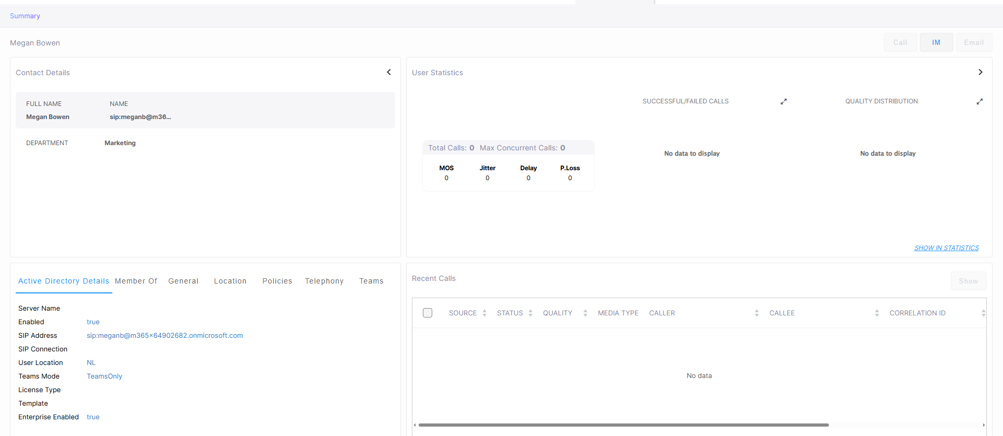Sort recent calls by Source column
This screenshot has height=436, width=1003.
point(484,313)
